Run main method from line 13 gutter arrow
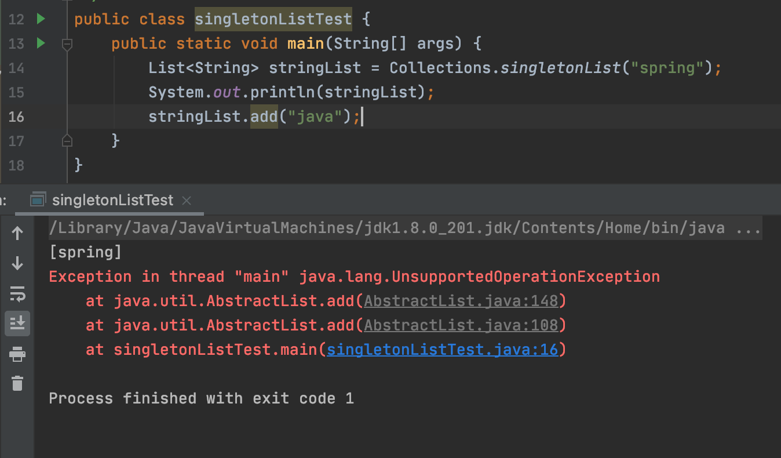 [x=41, y=43]
